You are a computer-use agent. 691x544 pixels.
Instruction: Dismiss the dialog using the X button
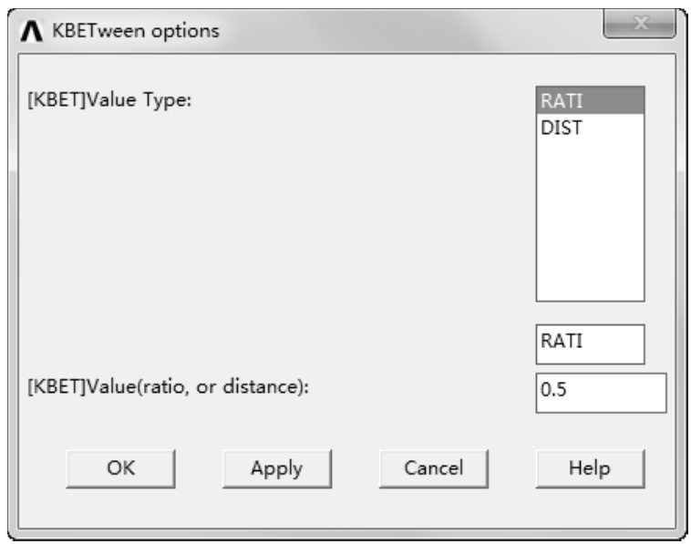coord(639,24)
